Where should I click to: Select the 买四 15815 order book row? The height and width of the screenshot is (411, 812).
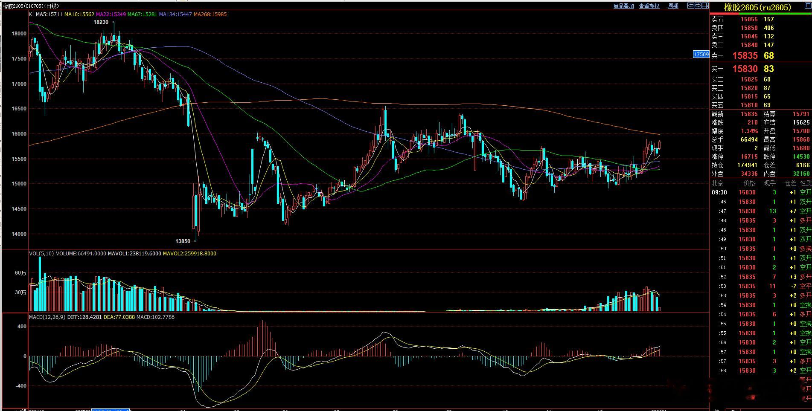pyautogui.click(x=761, y=96)
